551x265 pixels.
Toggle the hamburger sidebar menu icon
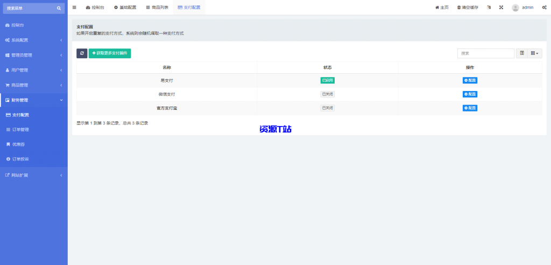(74, 8)
